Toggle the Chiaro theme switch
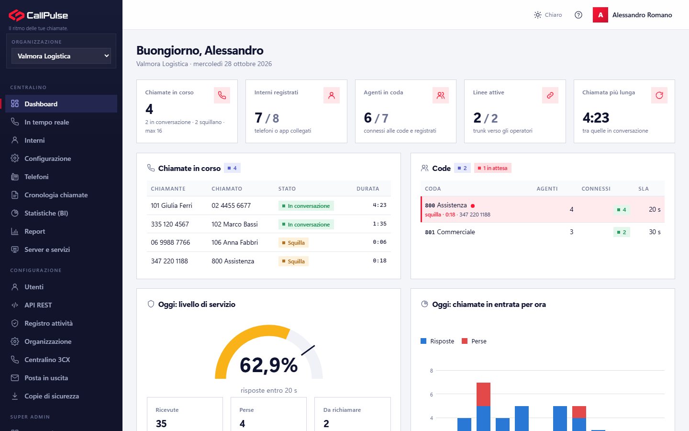689x431 pixels. pyautogui.click(x=548, y=15)
